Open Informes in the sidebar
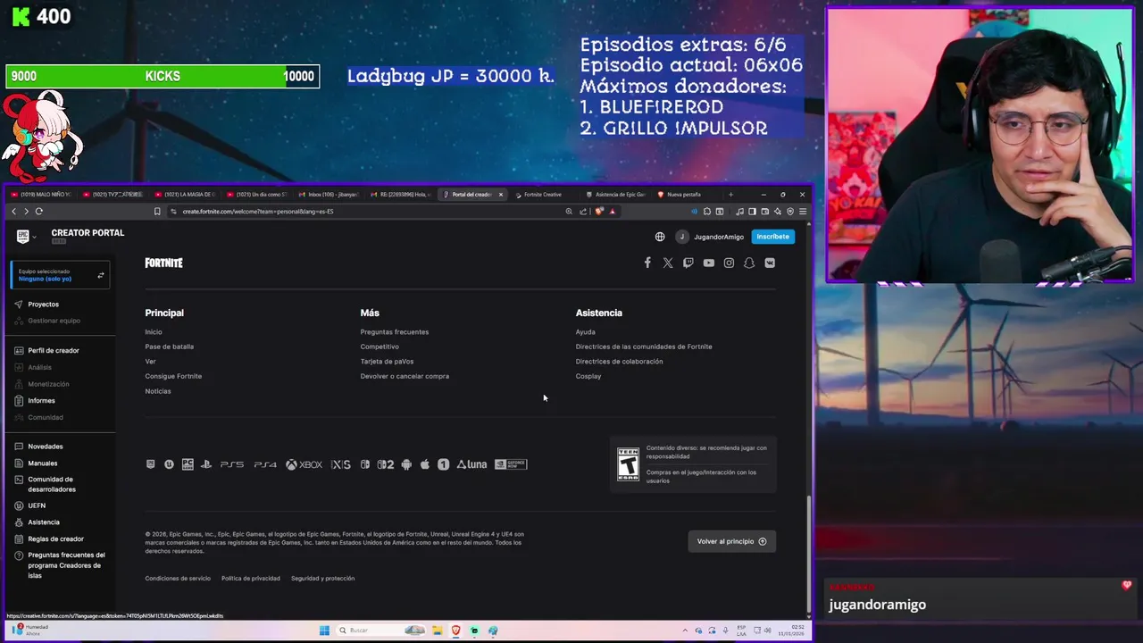The height and width of the screenshot is (643, 1143). [41, 401]
